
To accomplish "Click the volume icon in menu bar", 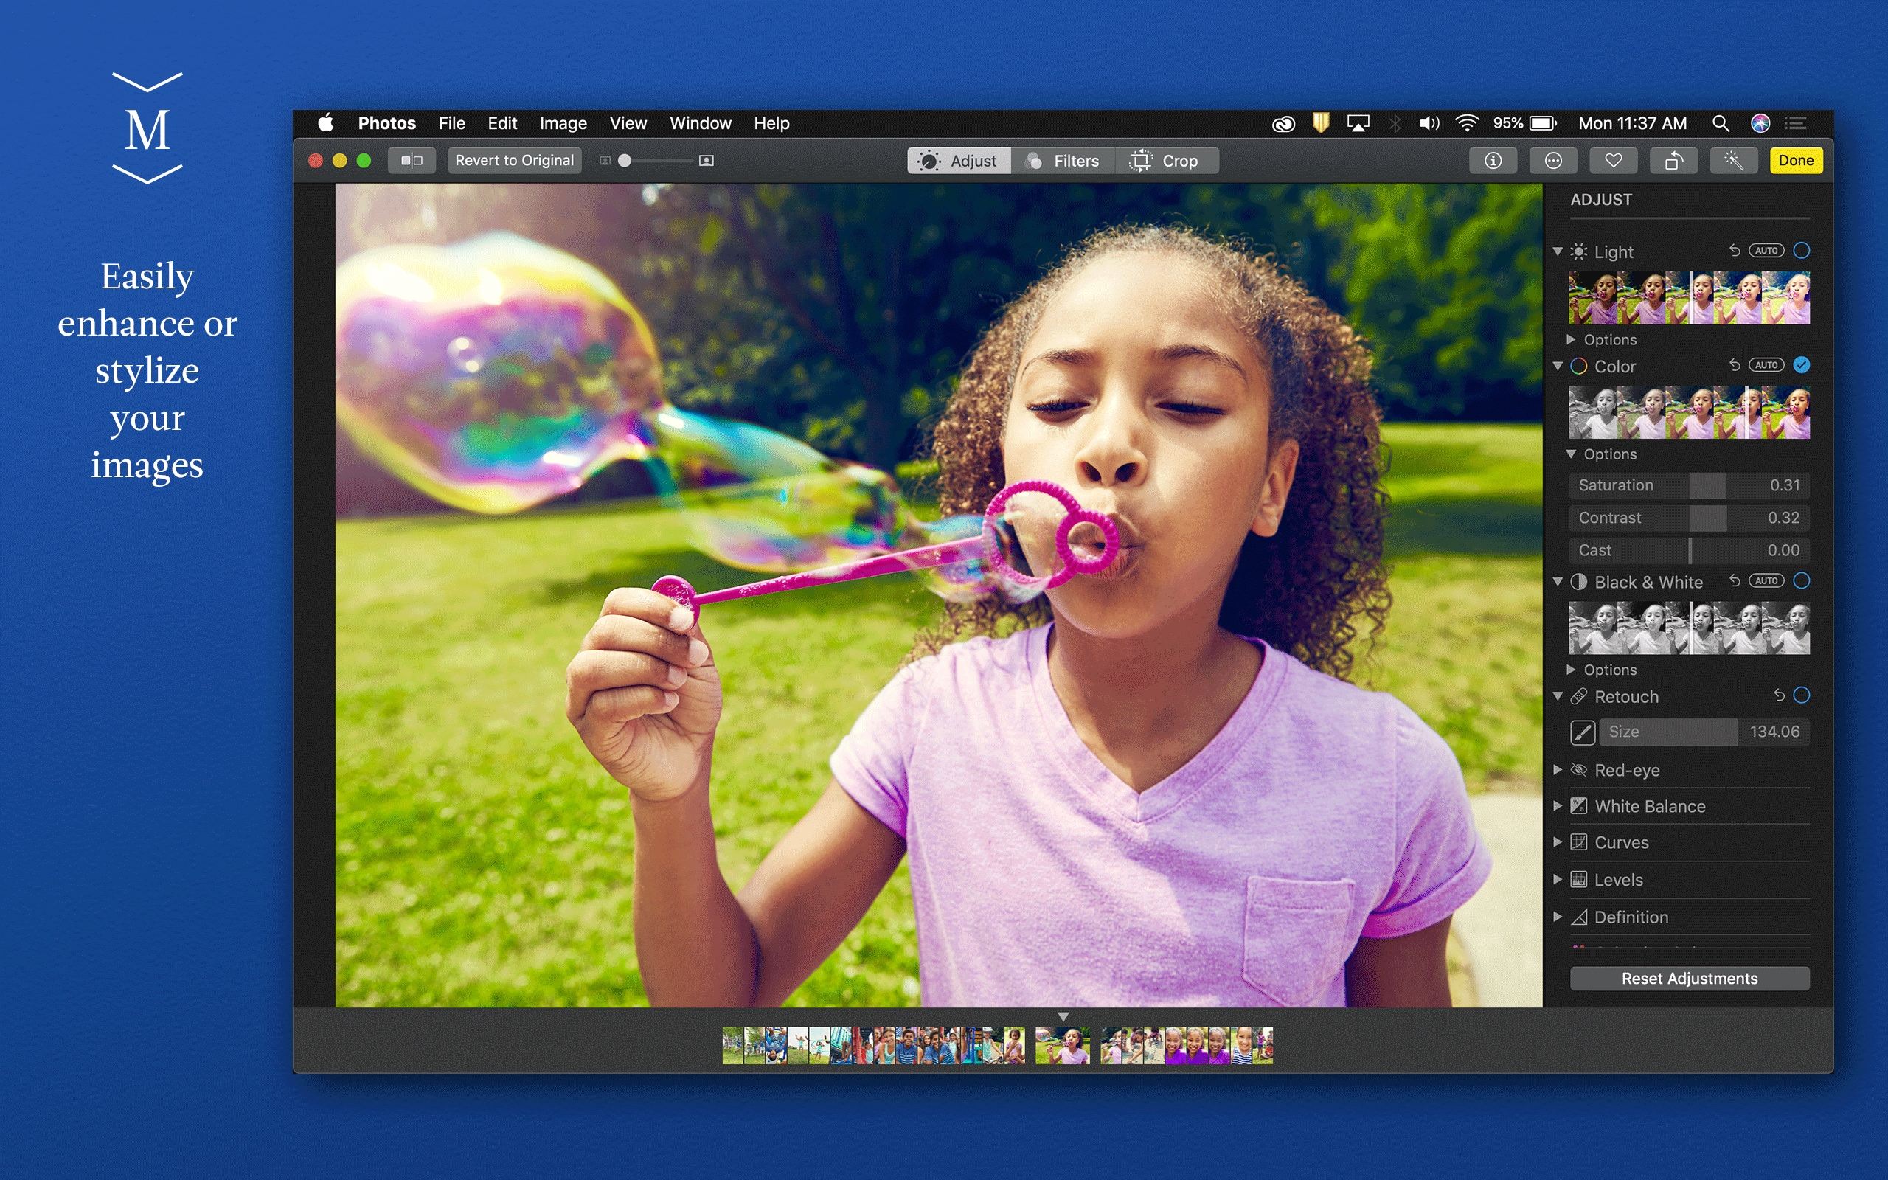I will pos(1429,123).
